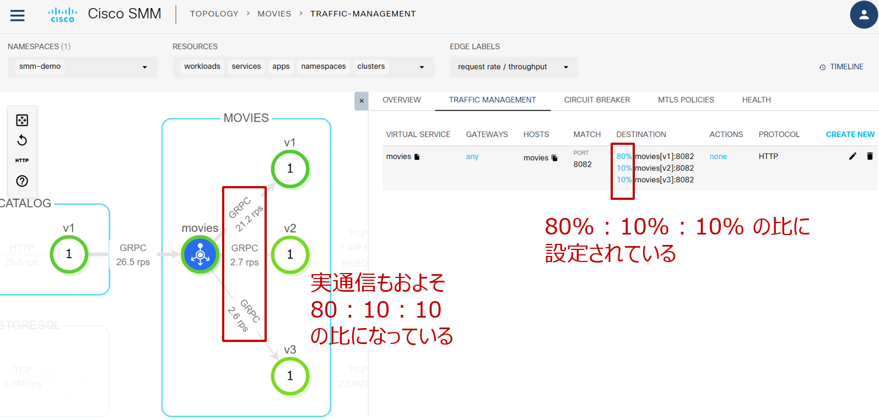Image resolution: width=879 pixels, height=420 pixels.
Task: Toggle the HTTP graph tool button
Action: [x=22, y=160]
